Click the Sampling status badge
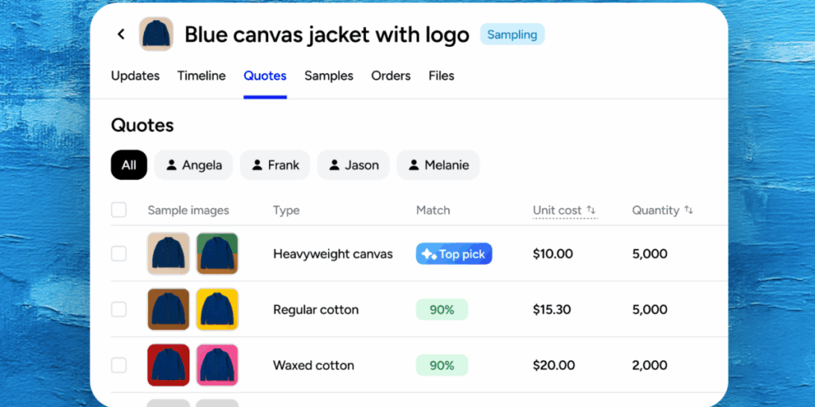The width and height of the screenshot is (815, 407). click(x=512, y=34)
